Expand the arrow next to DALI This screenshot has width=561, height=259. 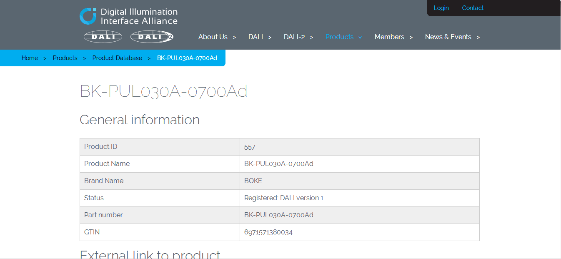click(x=270, y=37)
